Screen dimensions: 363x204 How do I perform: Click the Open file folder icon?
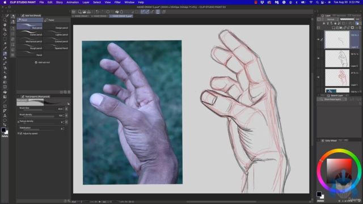(x=85, y=12)
